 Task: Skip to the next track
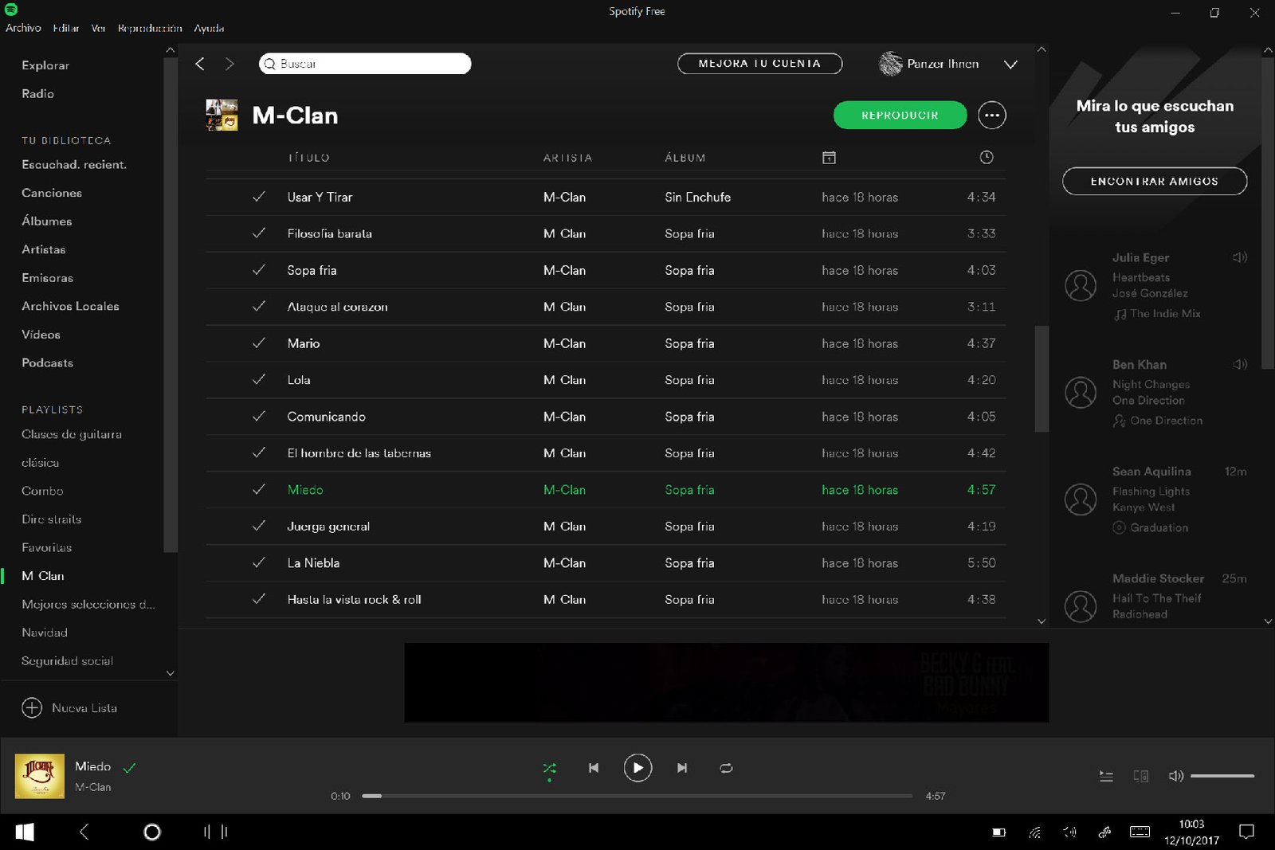point(682,768)
